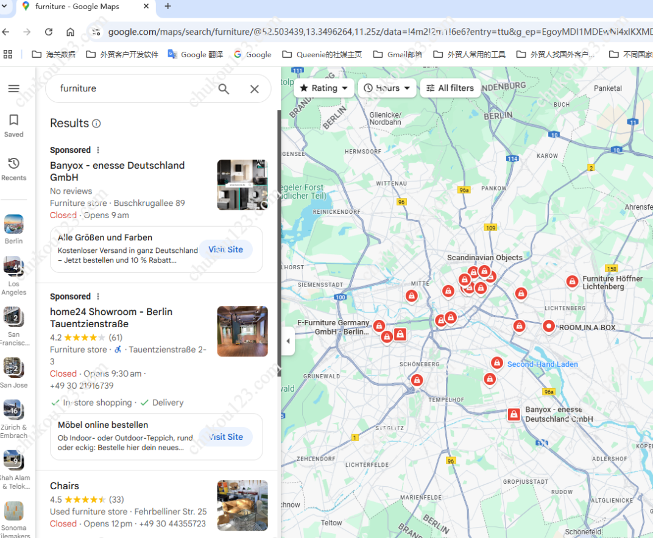The width and height of the screenshot is (653, 538).
Task: Open the 外贸客户开发软件 bookmark folder
Action: click(122, 55)
